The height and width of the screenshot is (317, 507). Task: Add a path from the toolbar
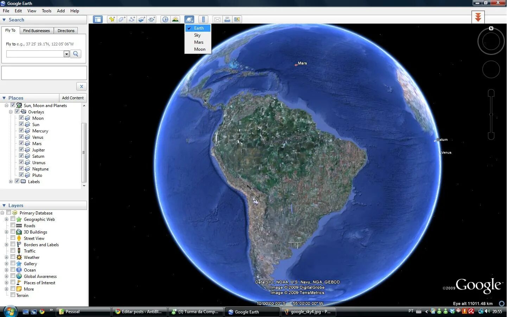pos(132,19)
